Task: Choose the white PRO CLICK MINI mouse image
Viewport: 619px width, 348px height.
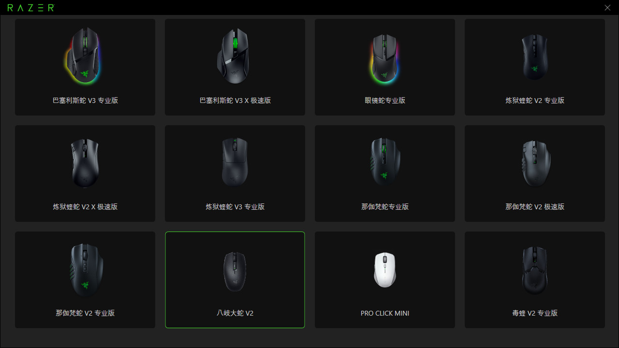Action: click(385, 270)
